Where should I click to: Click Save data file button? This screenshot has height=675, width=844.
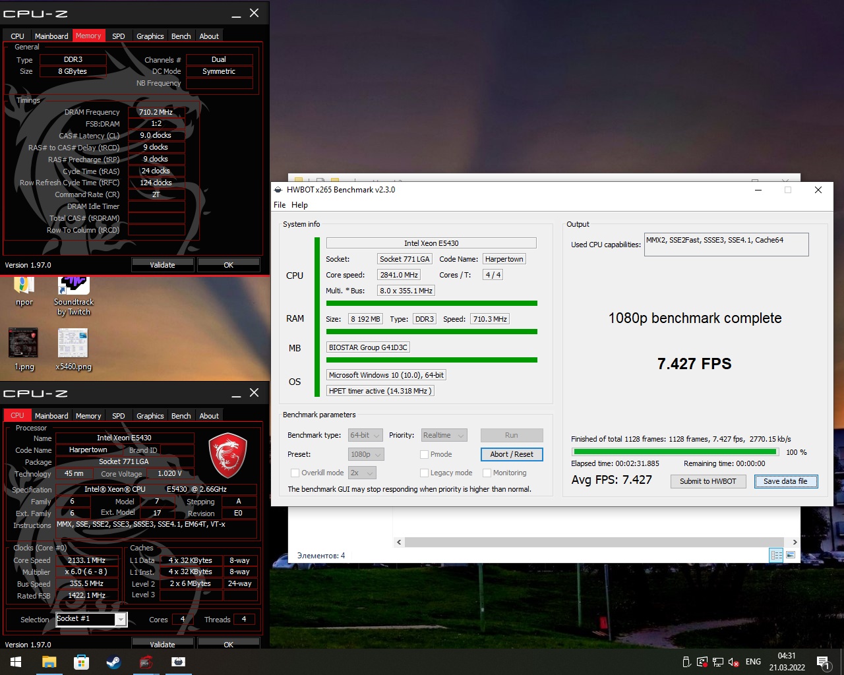(x=785, y=481)
